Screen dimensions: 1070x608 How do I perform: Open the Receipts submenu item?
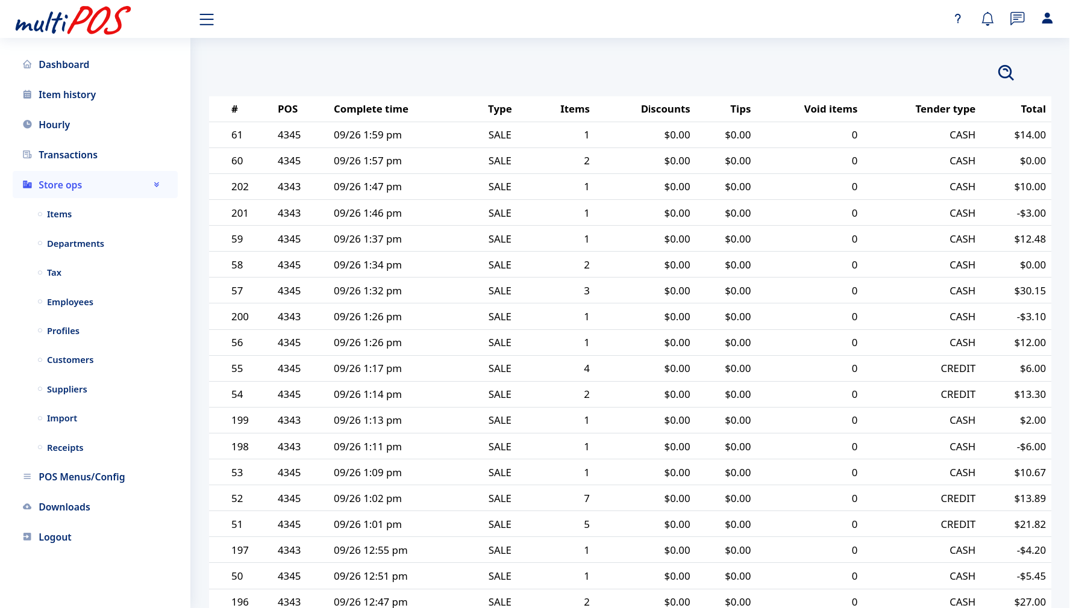point(65,448)
